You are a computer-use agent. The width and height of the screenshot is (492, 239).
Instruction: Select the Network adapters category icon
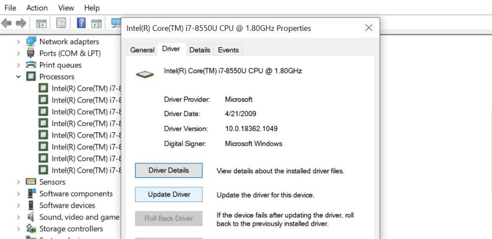31,41
